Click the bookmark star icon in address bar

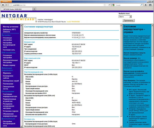(105, 5)
